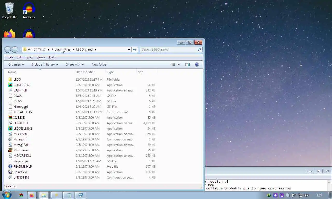Go forward with the Forward arrow
Screen dimensions: 332x199
point(15,49)
